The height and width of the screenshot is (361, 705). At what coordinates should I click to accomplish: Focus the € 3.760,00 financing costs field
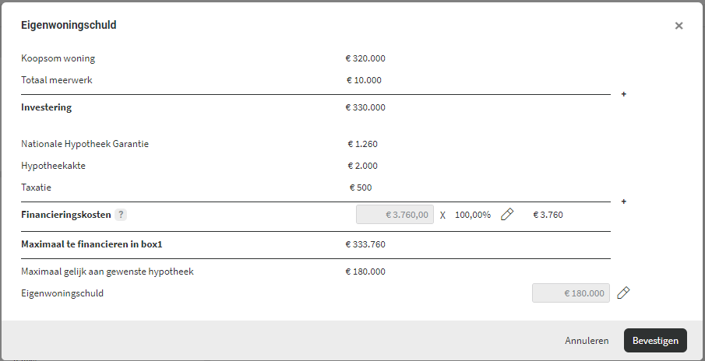pyautogui.click(x=395, y=215)
